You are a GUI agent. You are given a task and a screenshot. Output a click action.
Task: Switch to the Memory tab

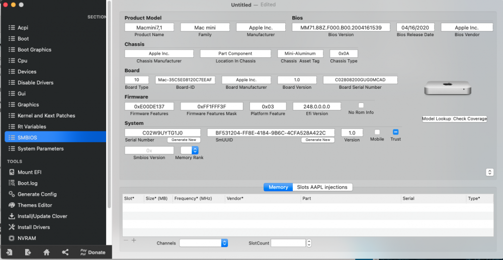278,187
